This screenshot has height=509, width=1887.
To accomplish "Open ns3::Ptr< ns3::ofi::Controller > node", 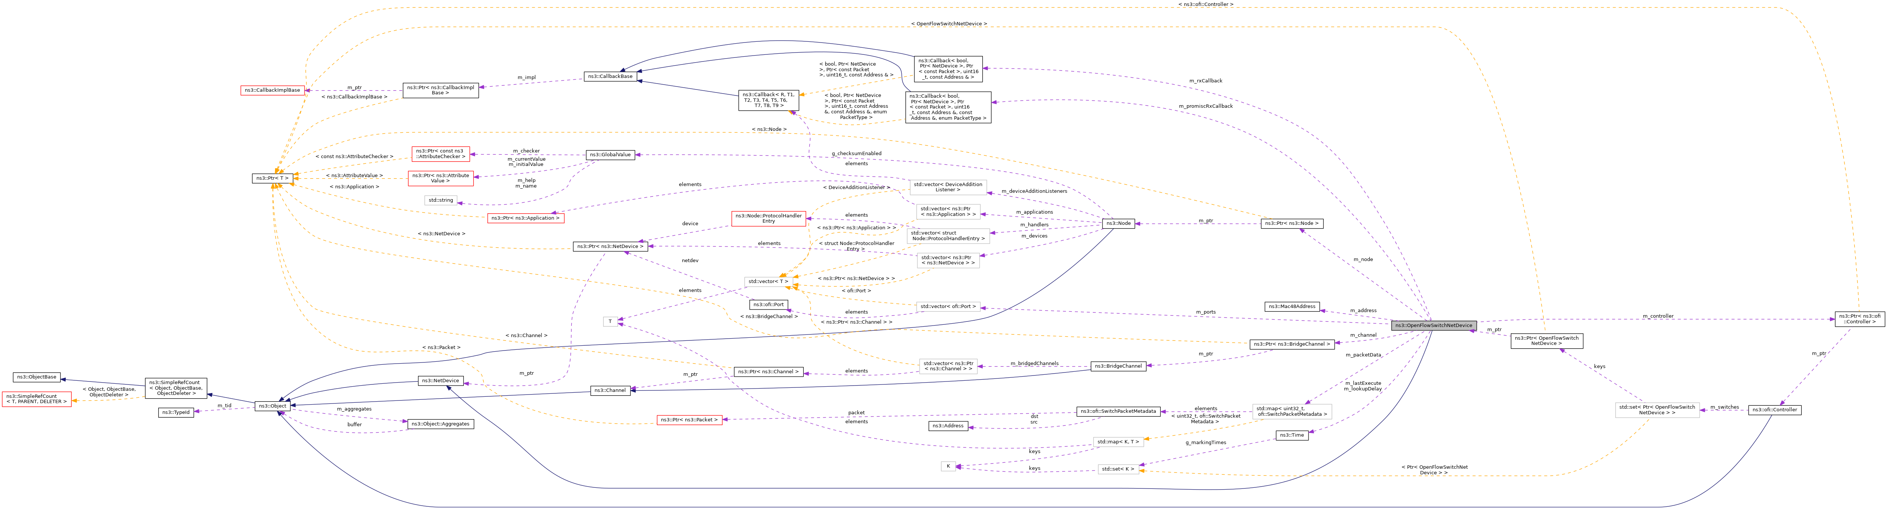I will tap(1860, 318).
